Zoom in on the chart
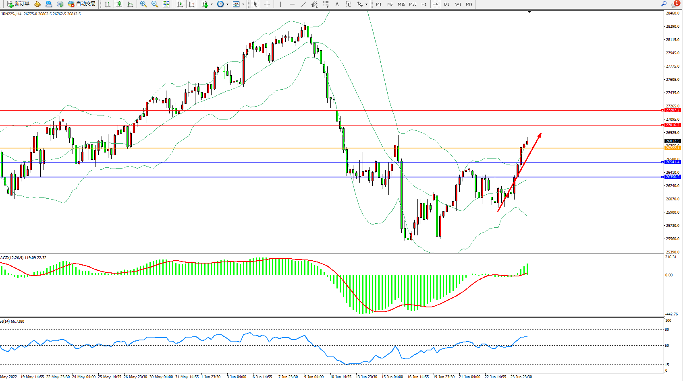683x381 pixels. click(143, 4)
